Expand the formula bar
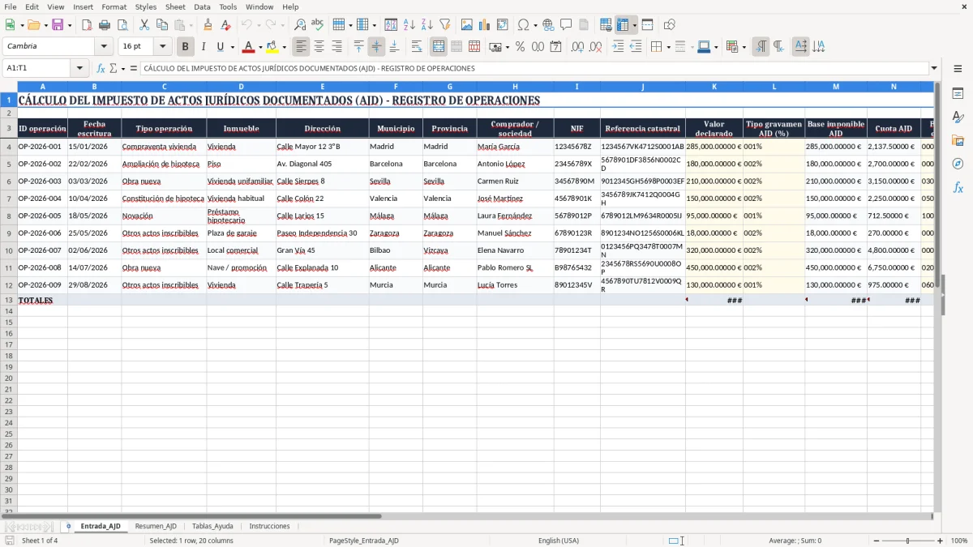Viewport: 973px width, 547px height. pyautogui.click(x=934, y=68)
